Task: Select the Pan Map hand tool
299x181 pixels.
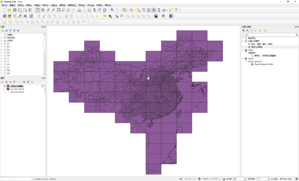Action: pos(38,10)
